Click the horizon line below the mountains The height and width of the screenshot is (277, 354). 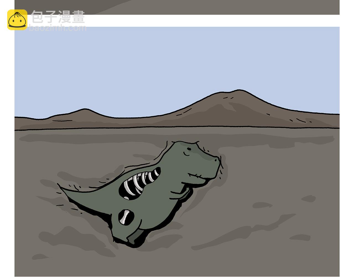click(x=177, y=128)
